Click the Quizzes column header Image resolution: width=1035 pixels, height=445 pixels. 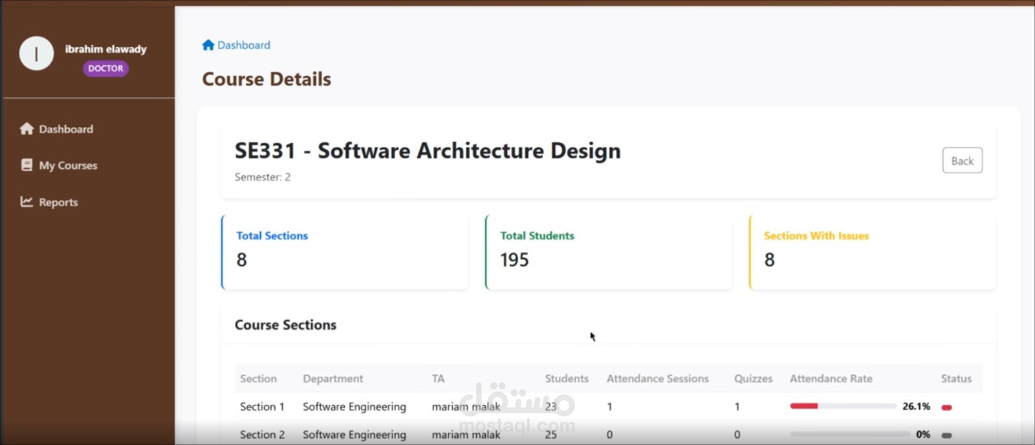(753, 378)
